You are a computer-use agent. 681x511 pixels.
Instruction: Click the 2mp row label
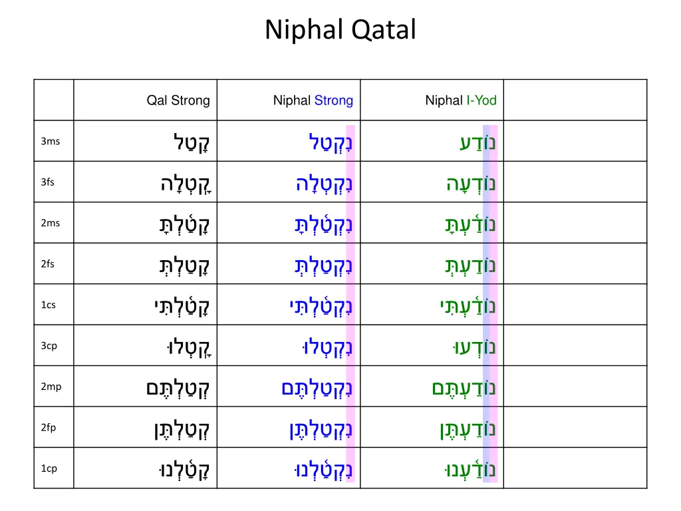51,387
